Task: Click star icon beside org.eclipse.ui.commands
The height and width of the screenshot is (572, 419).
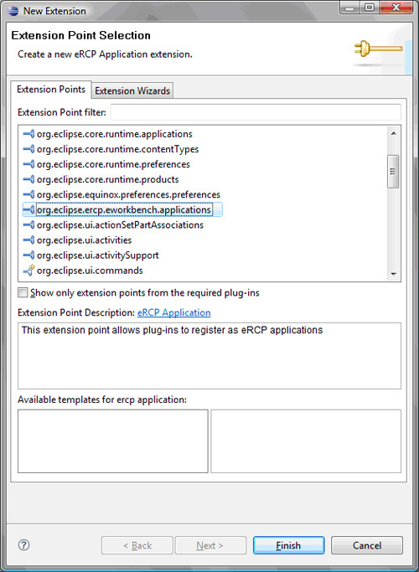Action: (x=28, y=271)
